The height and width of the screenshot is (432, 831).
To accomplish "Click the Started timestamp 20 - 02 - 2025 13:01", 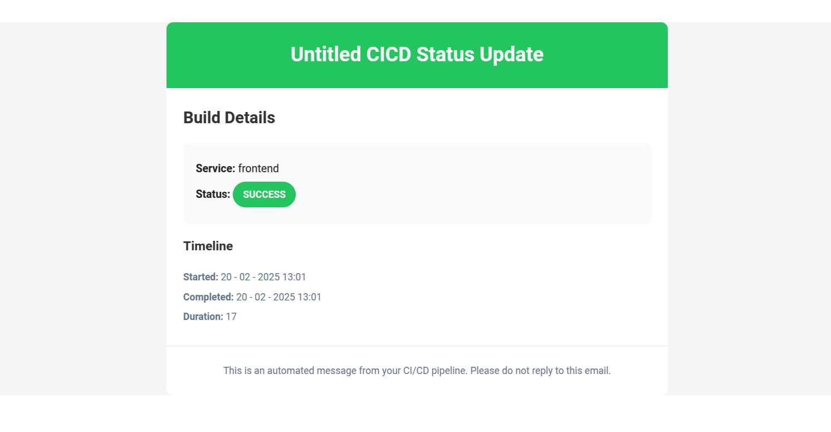I will tap(263, 277).
